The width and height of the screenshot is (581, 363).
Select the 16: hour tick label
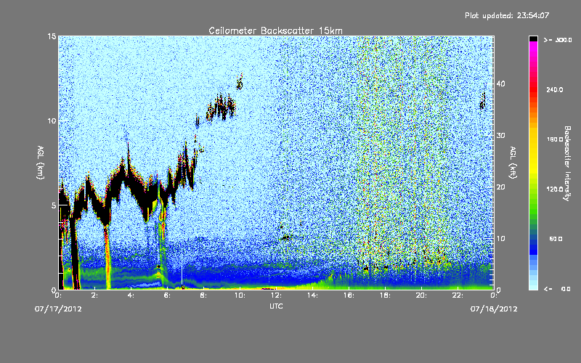point(349,295)
